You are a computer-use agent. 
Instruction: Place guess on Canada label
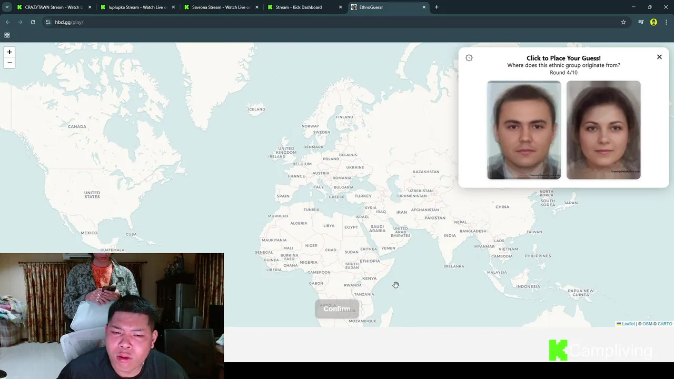[x=77, y=126]
